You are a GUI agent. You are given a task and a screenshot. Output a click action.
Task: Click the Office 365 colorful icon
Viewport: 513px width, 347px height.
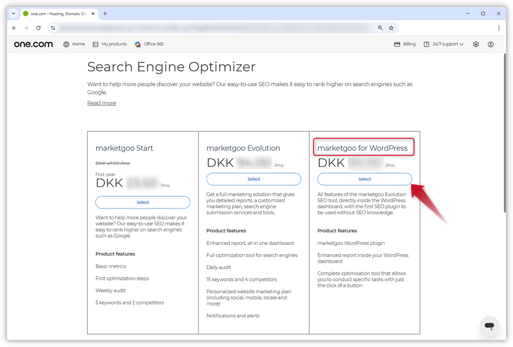click(x=138, y=44)
